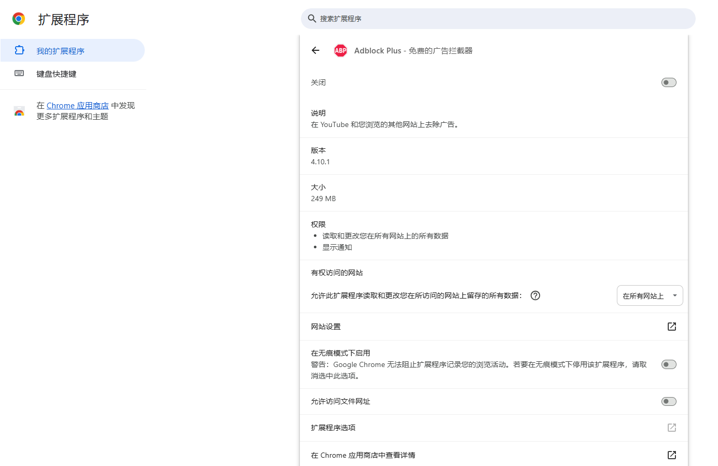The width and height of the screenshot is (718, 466).
Task: Select 键盘快捷键 in sidebar
Action: 73,74
